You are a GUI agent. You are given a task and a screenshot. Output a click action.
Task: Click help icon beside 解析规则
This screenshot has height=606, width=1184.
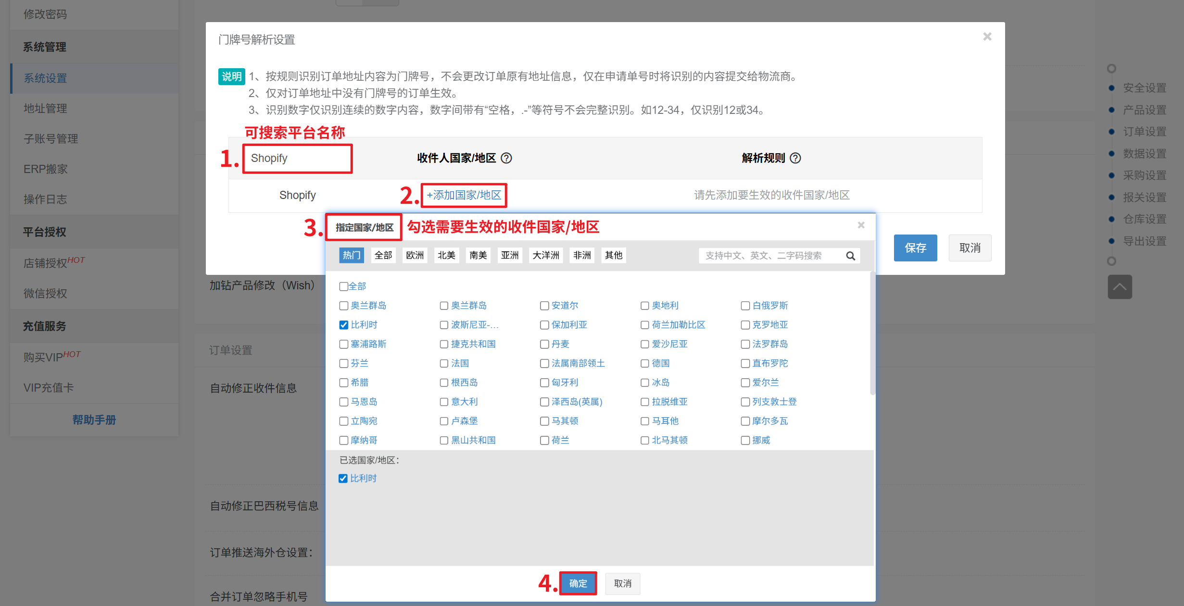(x=795, y=158)
